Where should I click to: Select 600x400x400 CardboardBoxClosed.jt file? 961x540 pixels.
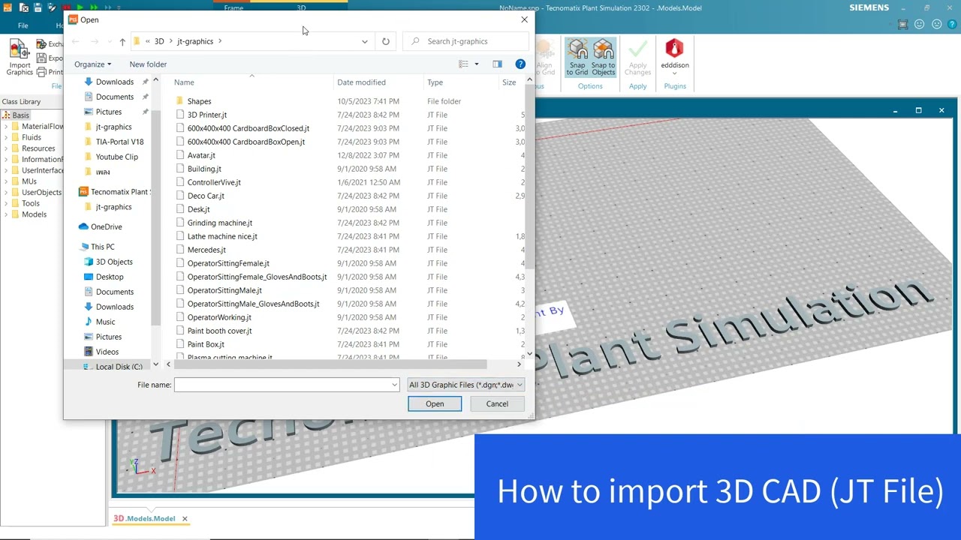point(248,128)
